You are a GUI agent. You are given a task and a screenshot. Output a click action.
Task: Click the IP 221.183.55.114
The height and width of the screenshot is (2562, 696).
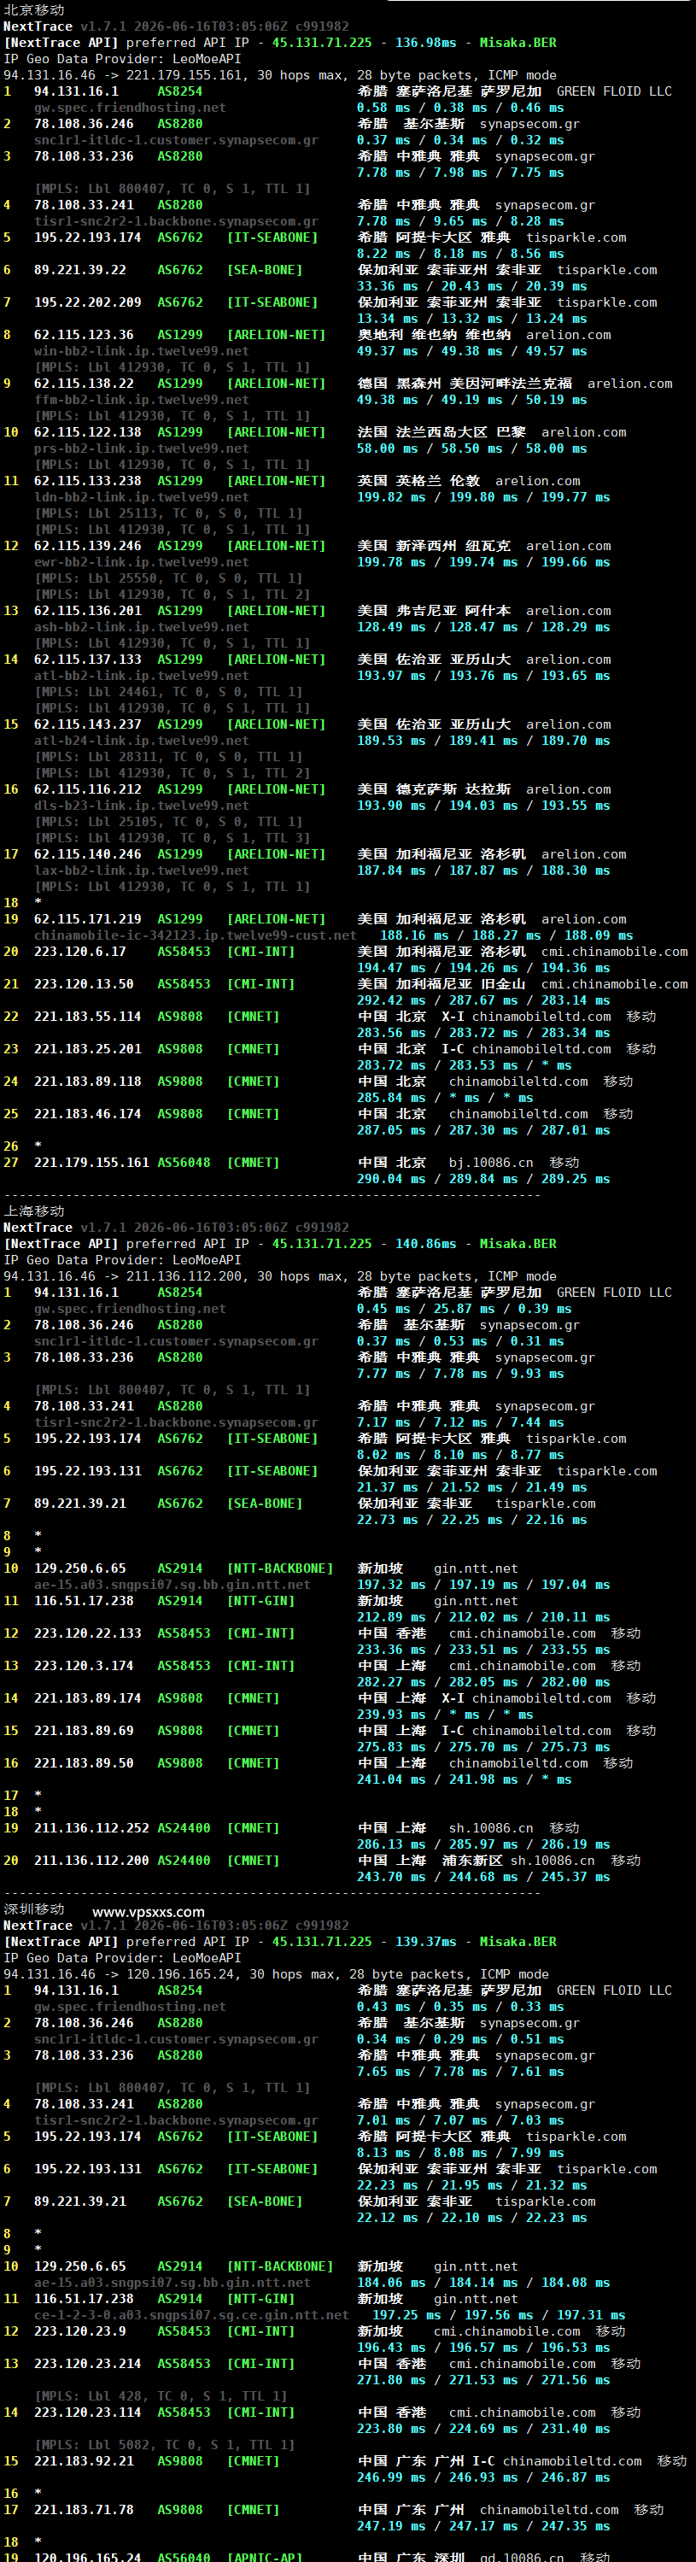point(87,1017)
